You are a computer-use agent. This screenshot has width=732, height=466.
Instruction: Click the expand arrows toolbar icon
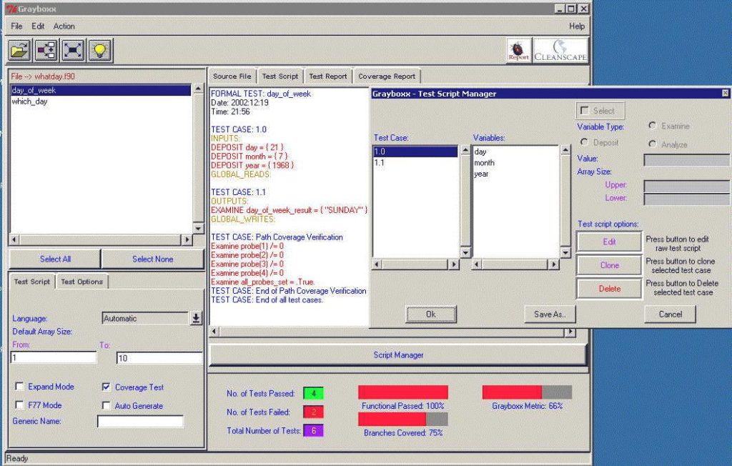pos(73,50)
